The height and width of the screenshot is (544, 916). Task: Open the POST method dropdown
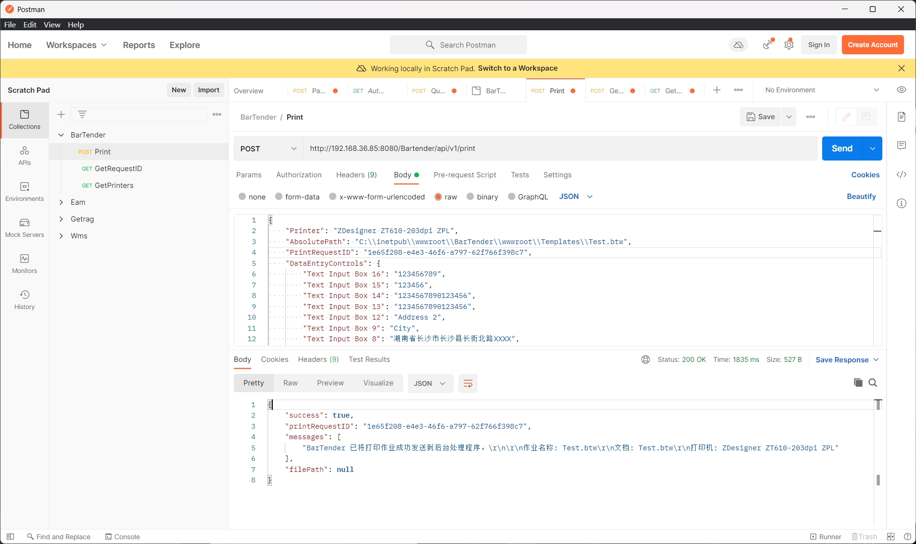tap(268, 148)
